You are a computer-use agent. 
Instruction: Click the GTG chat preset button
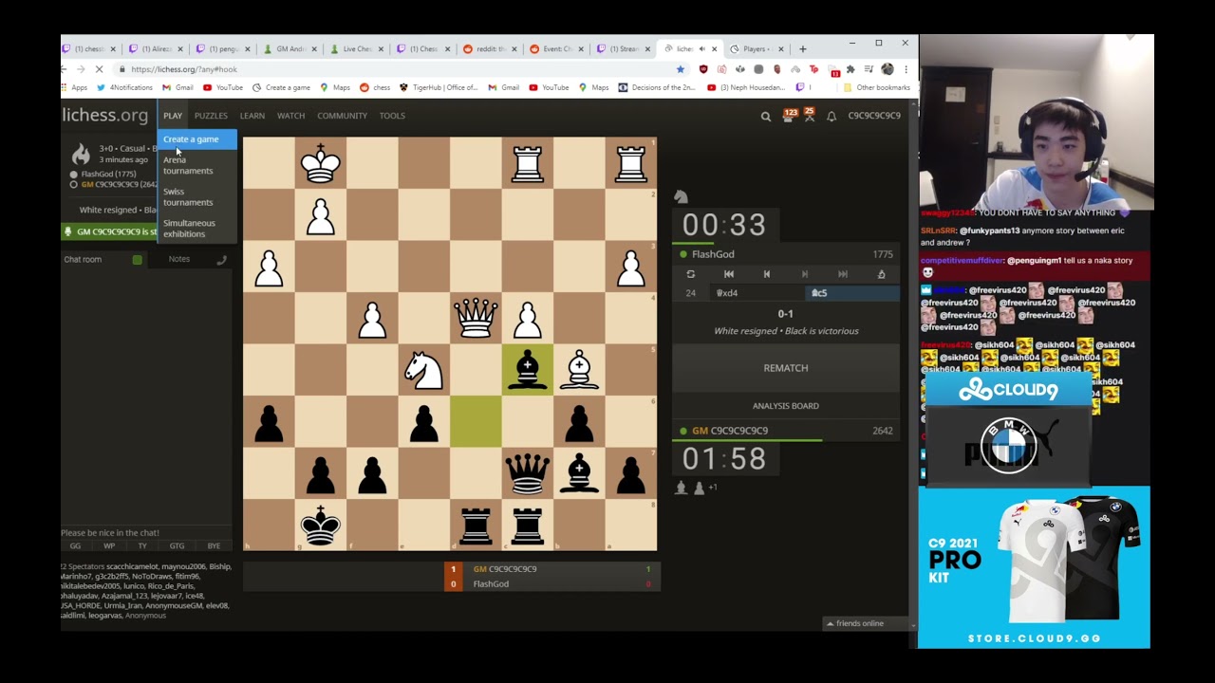(177, 546)
